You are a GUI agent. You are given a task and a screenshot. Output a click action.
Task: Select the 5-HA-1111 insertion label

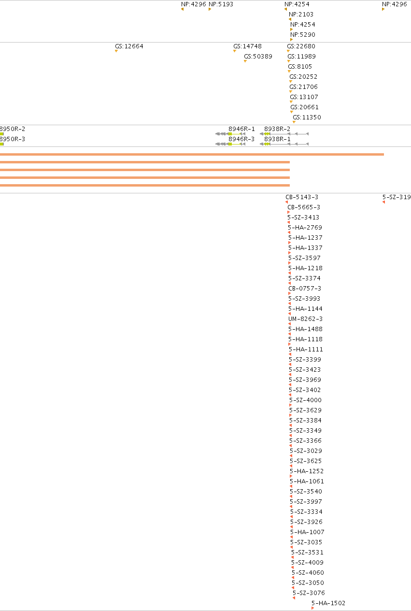pos(306,349)
